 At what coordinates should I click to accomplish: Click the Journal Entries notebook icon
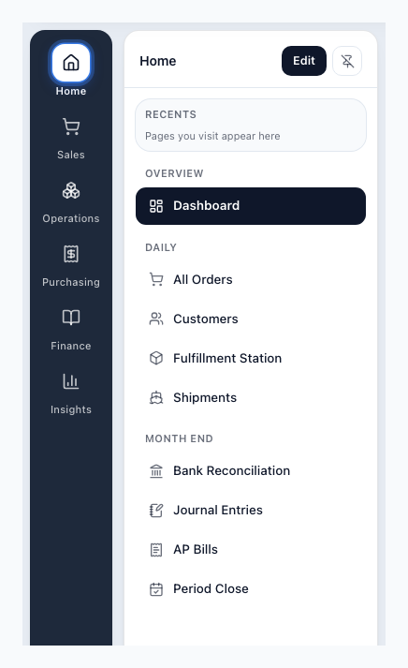[156, 510]
